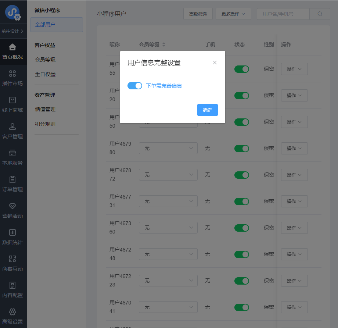Click the search magnifier icon
This screenshot has height=328, width=338.
coord(320,14)
